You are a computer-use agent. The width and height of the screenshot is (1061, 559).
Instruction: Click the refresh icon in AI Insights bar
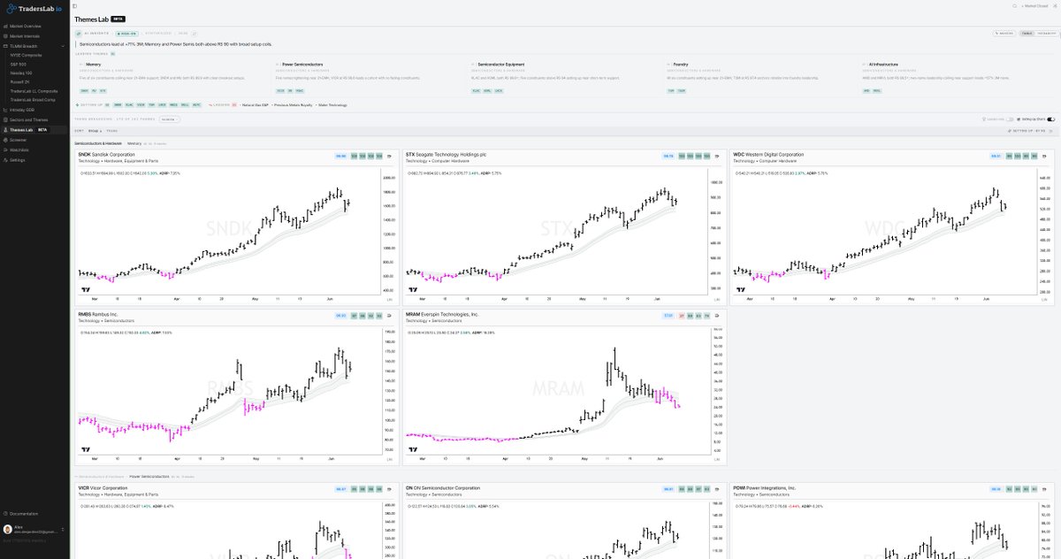[195, 34]
